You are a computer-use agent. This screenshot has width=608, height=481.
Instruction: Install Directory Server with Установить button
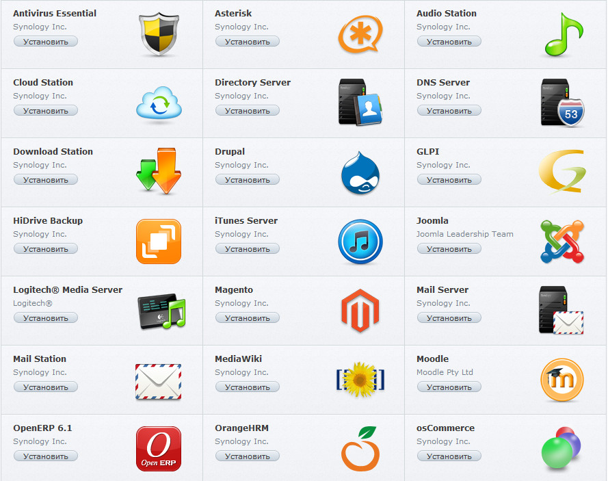tap(248, 111)
